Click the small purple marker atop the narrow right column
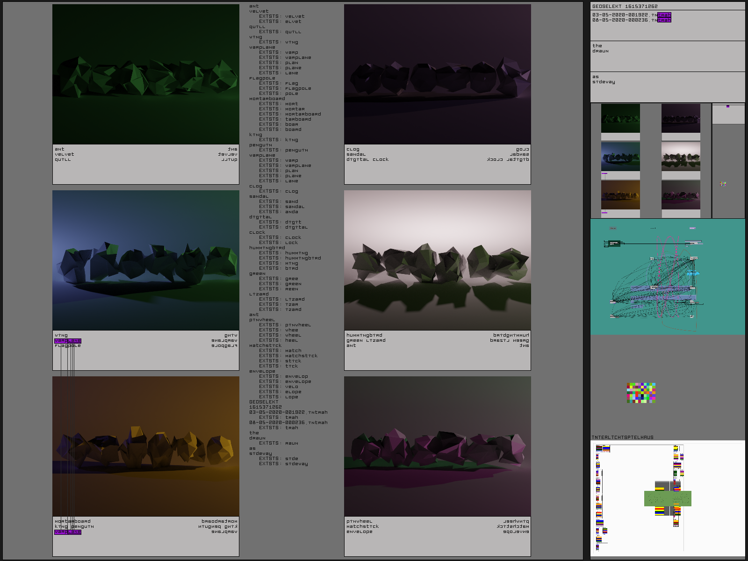Viewport: 748px width, 561px height. click(728, 106)
